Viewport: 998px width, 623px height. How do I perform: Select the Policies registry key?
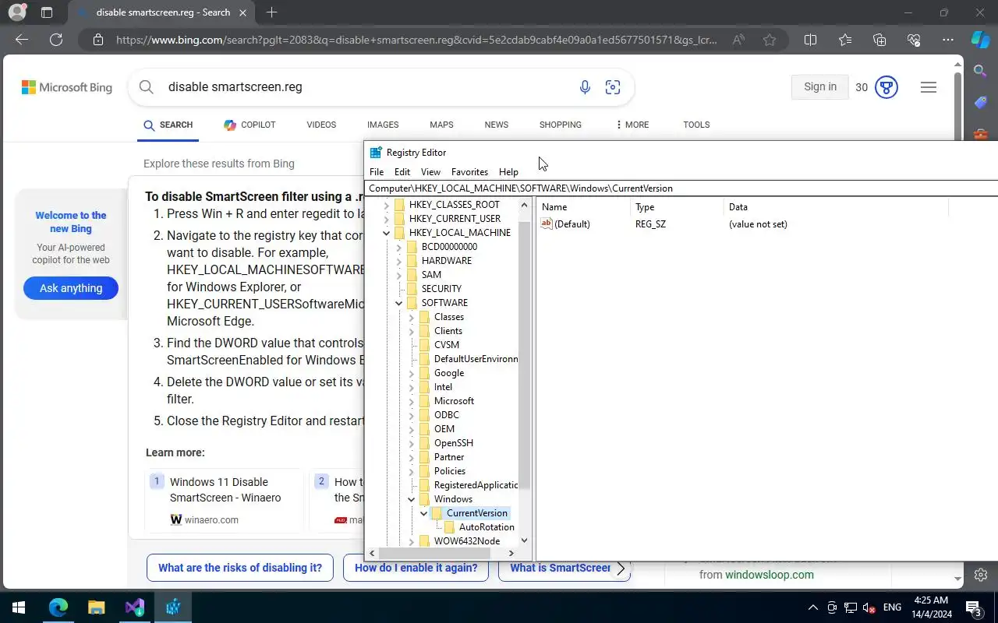tap(450, 471)
